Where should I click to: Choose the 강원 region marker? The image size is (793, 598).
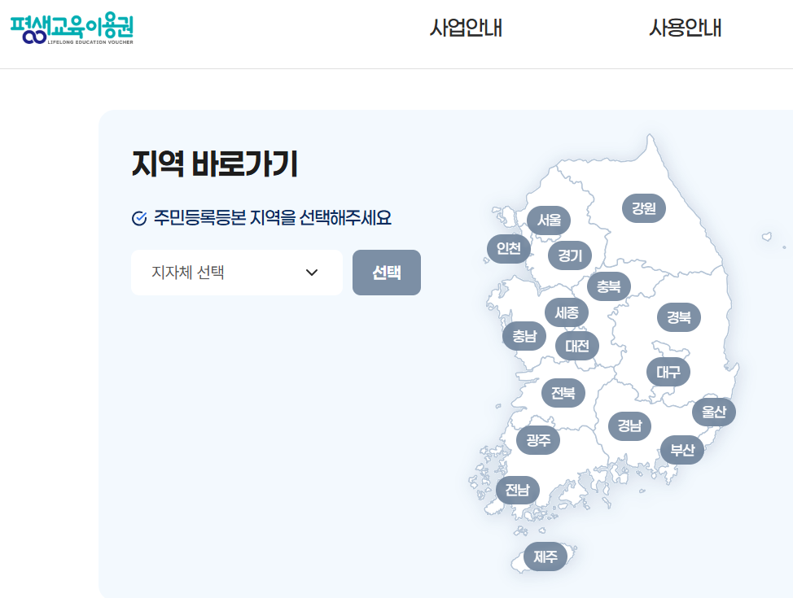(644, 208)
